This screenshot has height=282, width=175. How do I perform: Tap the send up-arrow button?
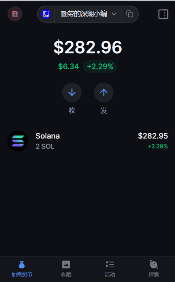104,92
